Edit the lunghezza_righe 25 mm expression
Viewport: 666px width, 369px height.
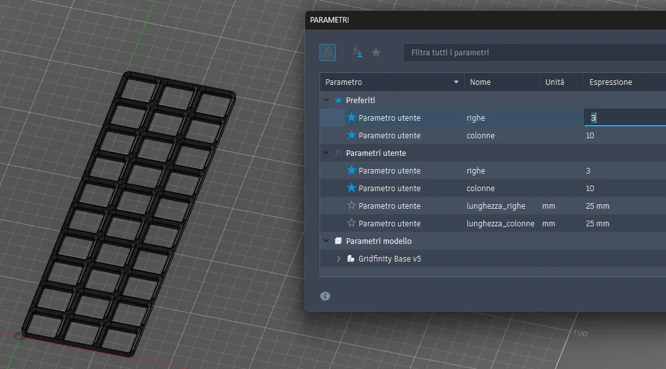[597, 206]
